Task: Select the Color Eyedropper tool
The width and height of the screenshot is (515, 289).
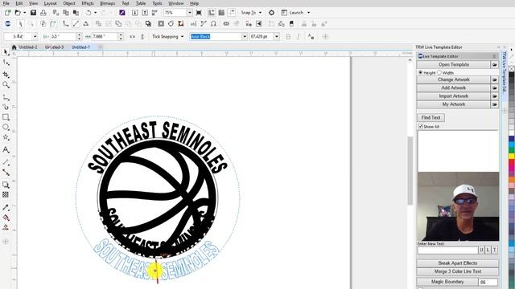Action: tap(6, 207)
